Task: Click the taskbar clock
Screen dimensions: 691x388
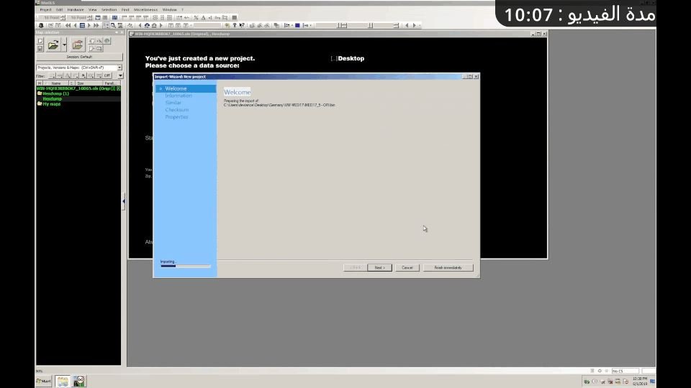Action: pyautogui.click(x=640, y=381)
